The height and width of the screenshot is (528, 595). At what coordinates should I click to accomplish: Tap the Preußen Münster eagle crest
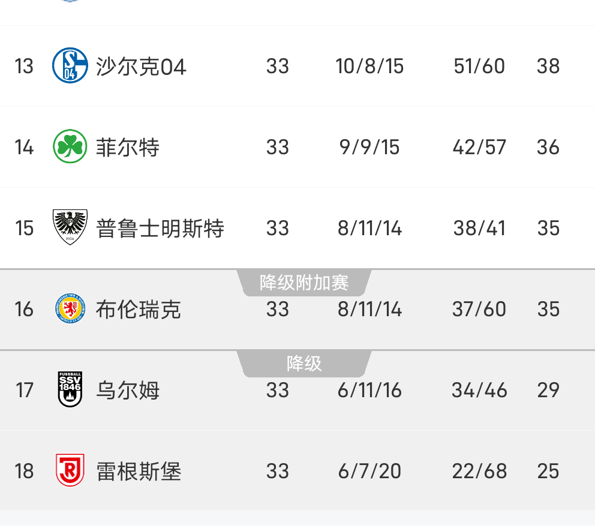(70, 227)
